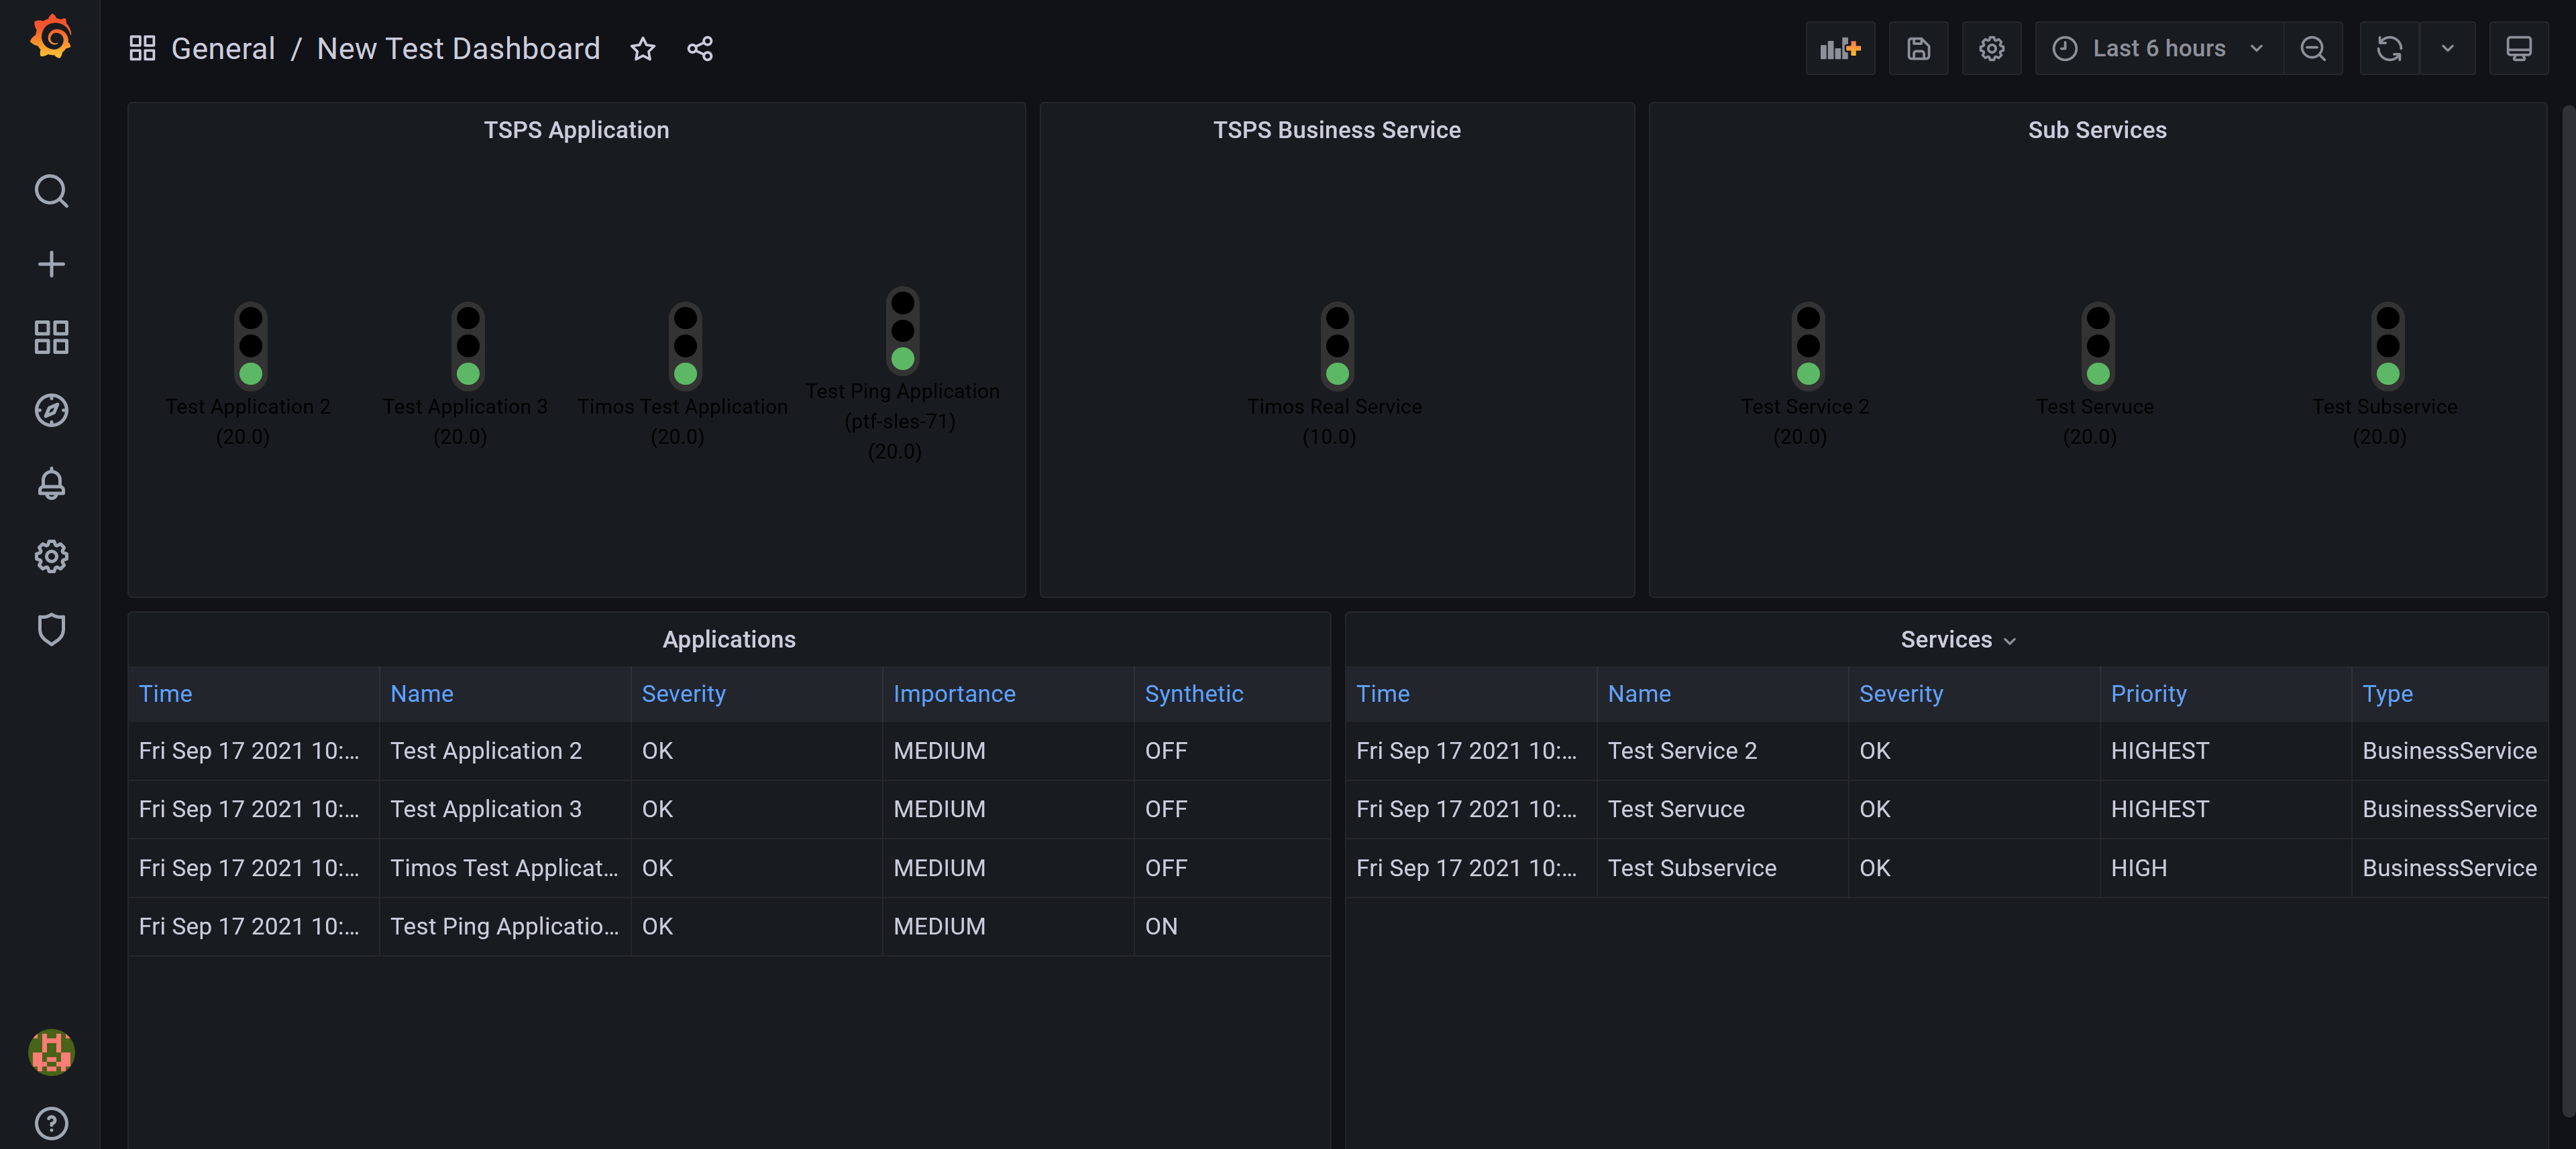Viewport: 2576px width, 1149px height.
Task: Open the Dashboards icon in sidebar
Action: [x=51, y=337]
